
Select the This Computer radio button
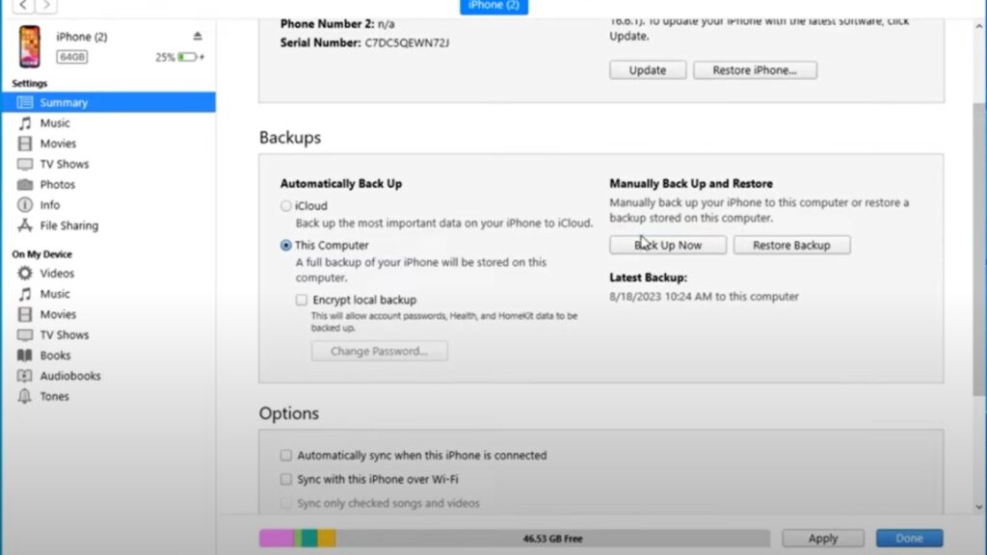(286, 246)
